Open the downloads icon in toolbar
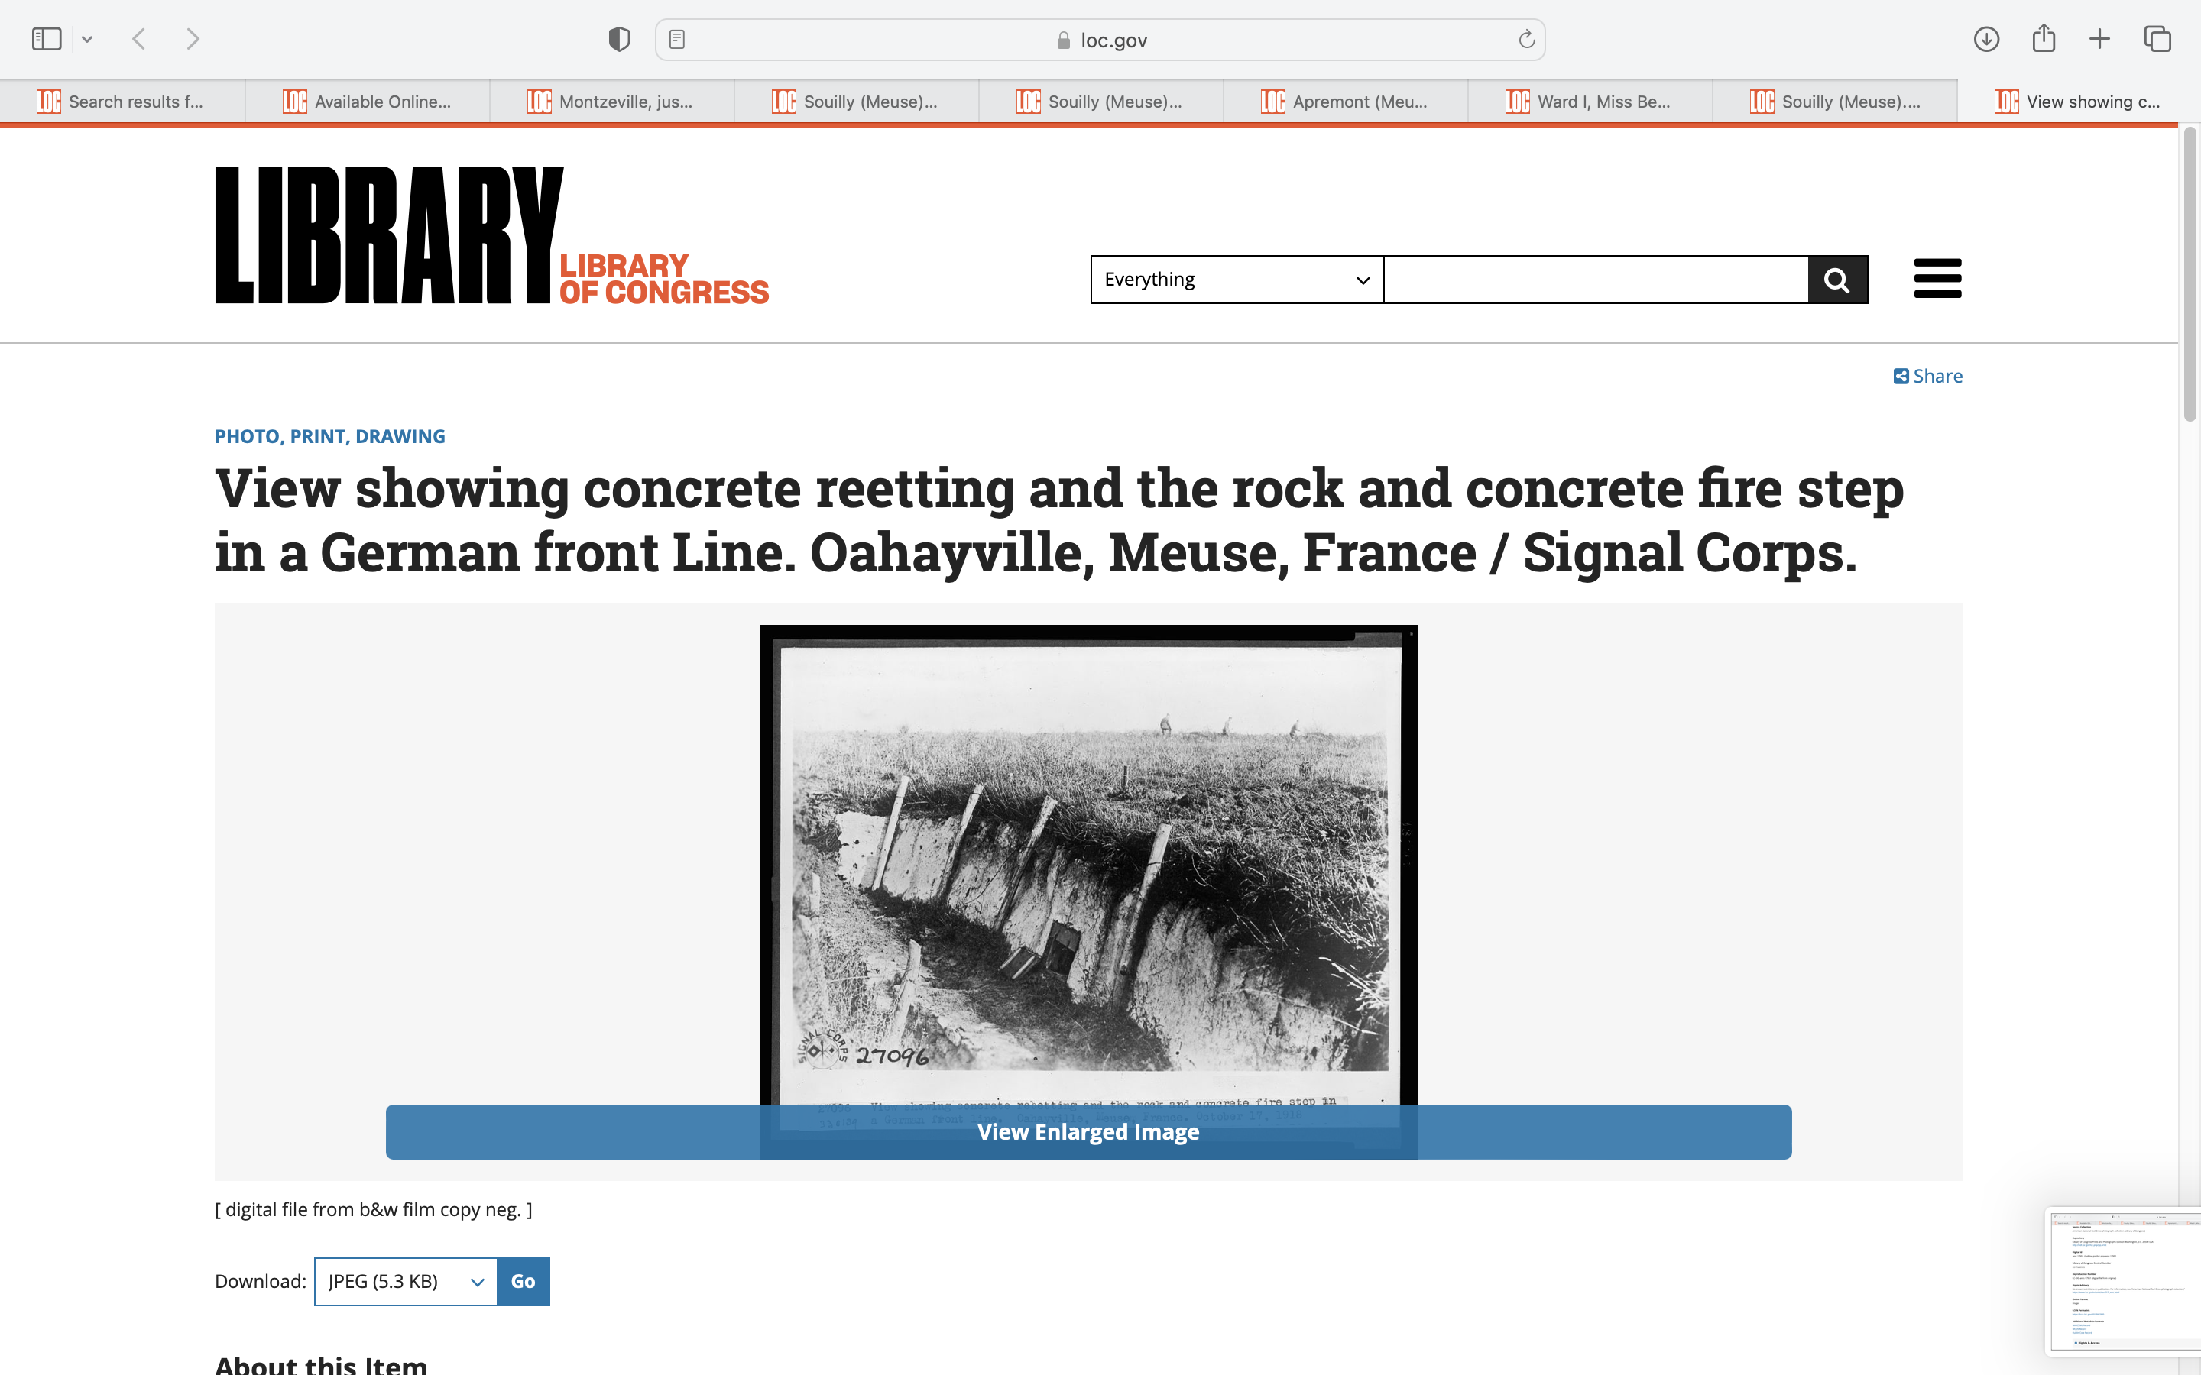 click(1986, 39)
